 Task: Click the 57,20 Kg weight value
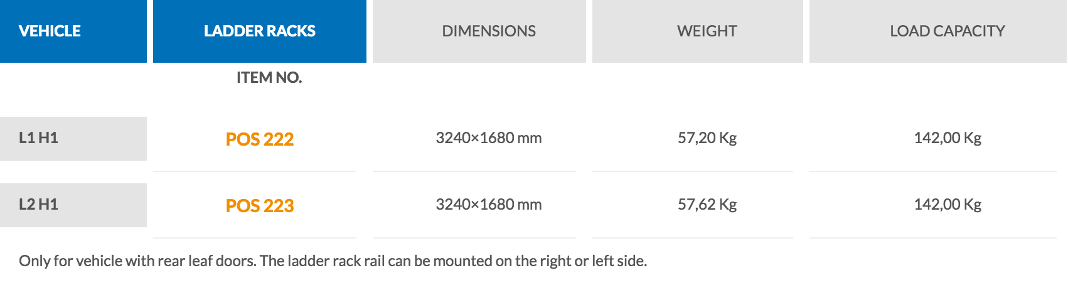click(x=707, y=138)
